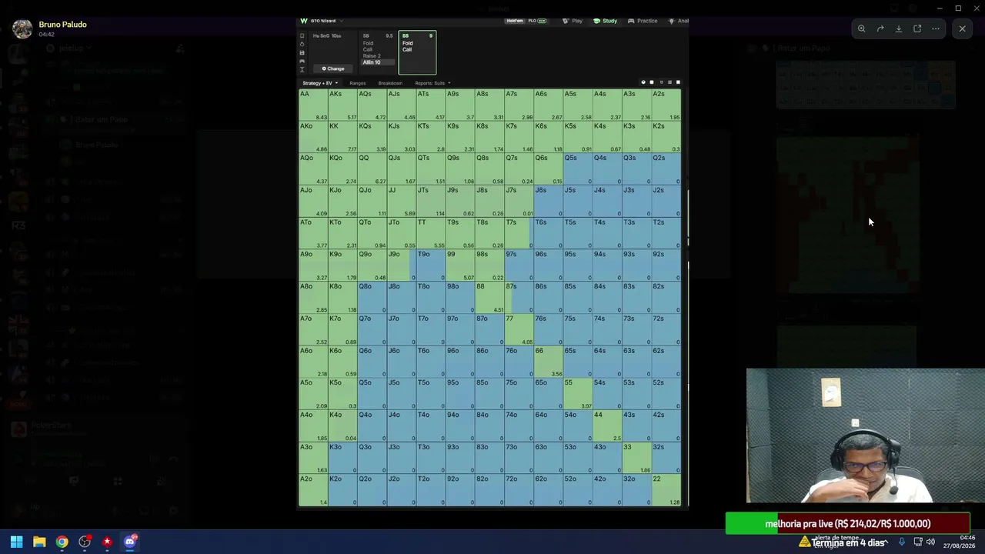Open File Explorer from the taskbar
The image size is (985, 554).
[x=39, y=542]
